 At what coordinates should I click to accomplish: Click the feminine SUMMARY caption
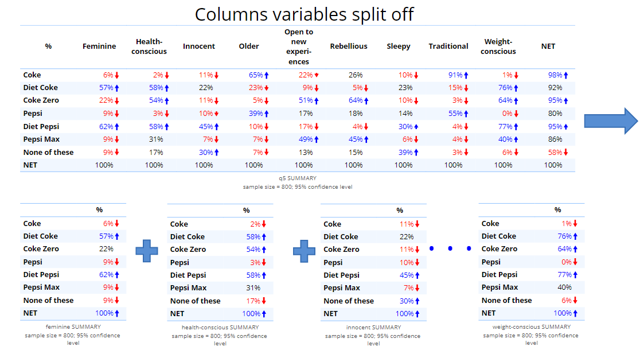tap(73, 327)
